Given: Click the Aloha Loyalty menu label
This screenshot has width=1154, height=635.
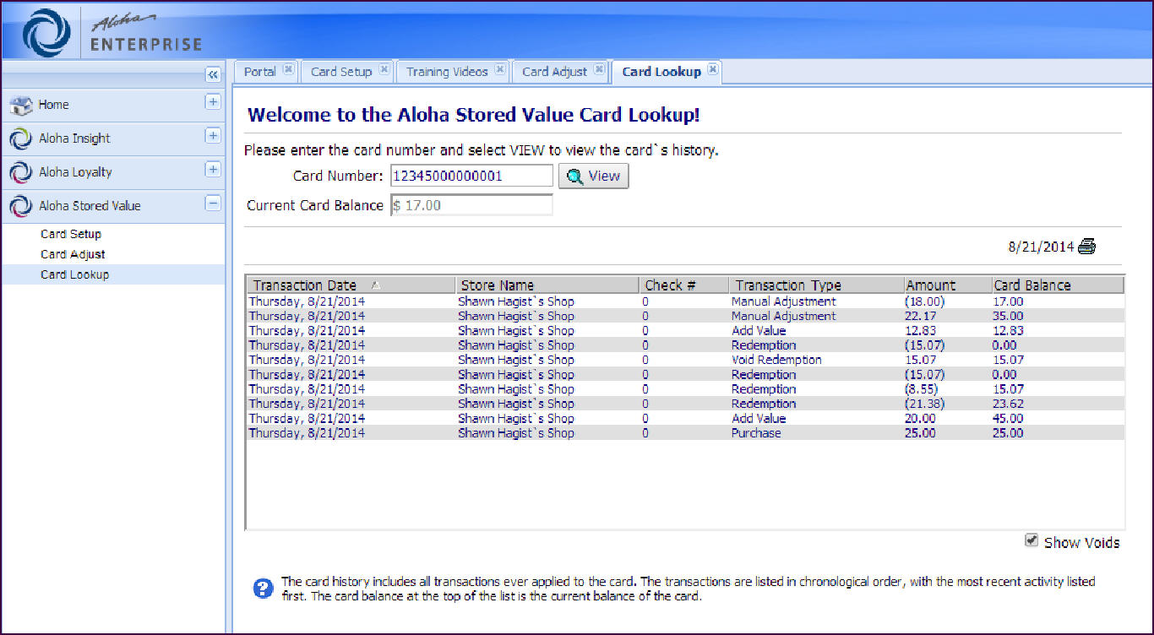Looking at the screenshot, I should click(x=75, y=172).
